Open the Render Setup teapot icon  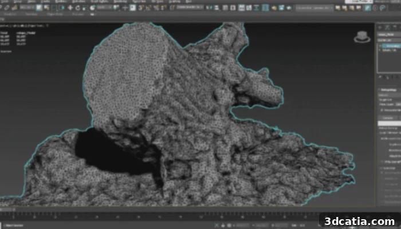pyautogui.click(x=274, y=7)
